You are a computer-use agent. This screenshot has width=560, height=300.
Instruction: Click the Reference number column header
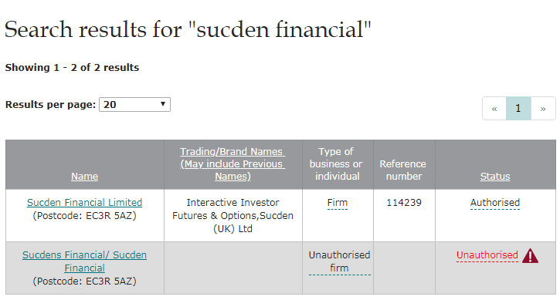coord(403,170)
